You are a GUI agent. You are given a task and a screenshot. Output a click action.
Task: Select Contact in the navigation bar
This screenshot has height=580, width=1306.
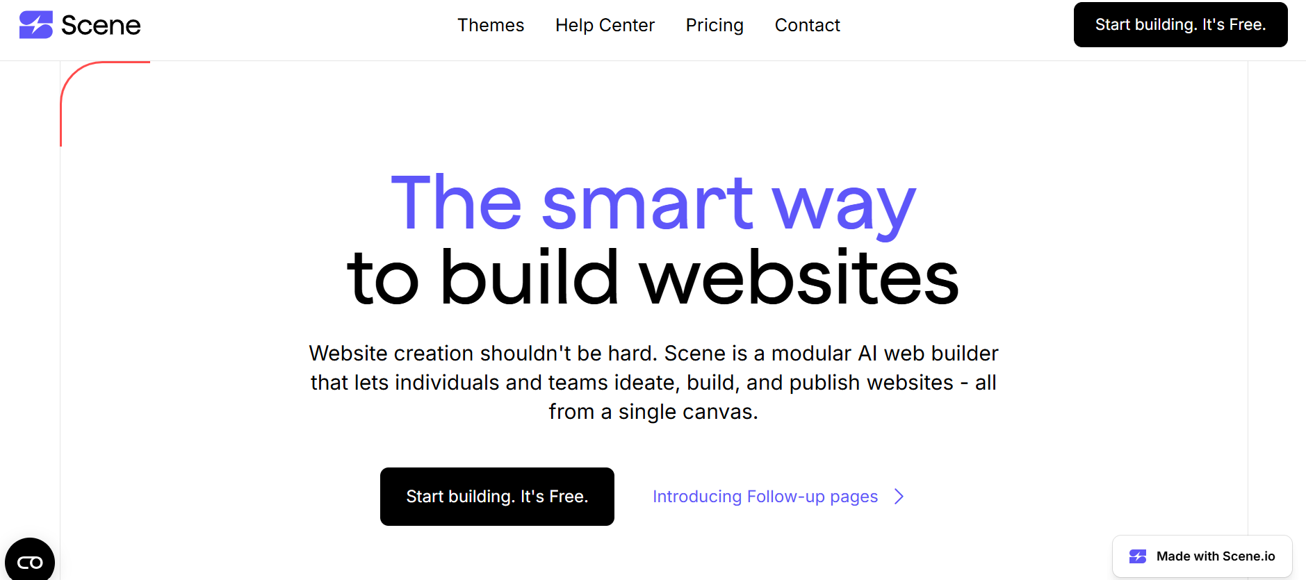click(x=808, y=25)
